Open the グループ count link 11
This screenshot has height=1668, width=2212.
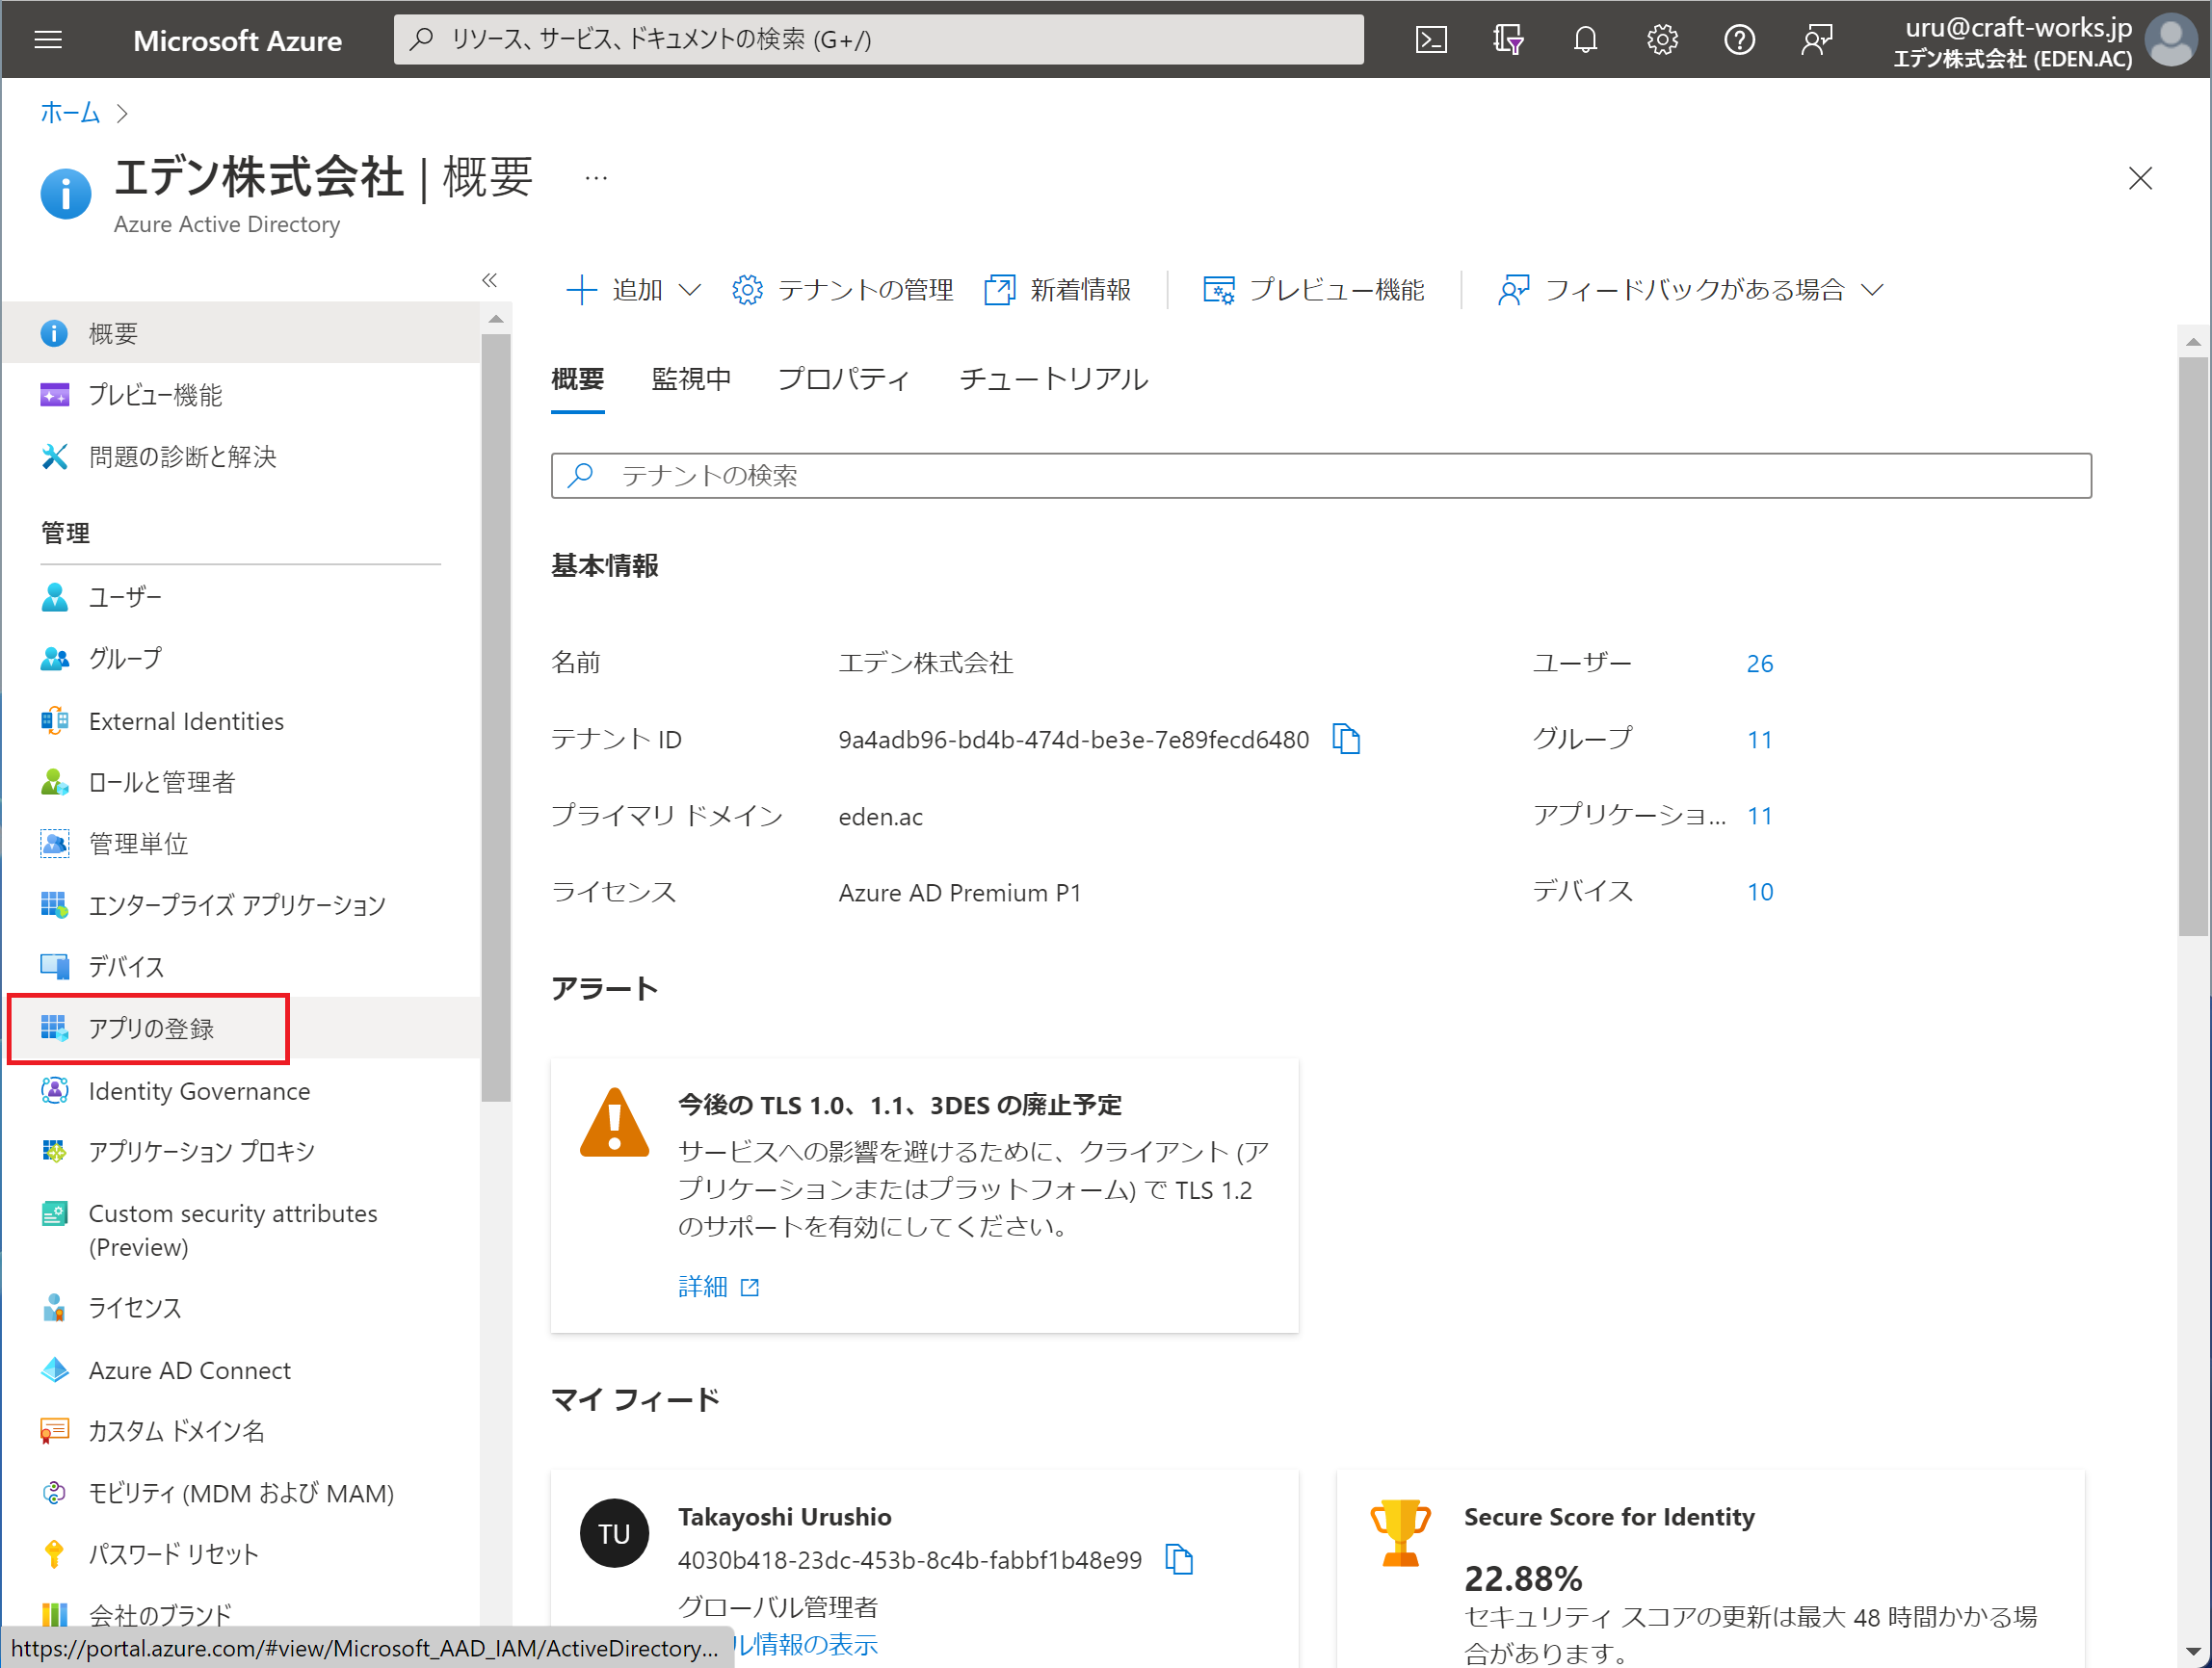pyautogui.click(x=1759, y=740)
